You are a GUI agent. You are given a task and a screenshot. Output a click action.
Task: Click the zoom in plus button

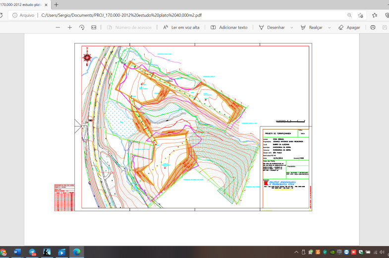pos(70,27)
